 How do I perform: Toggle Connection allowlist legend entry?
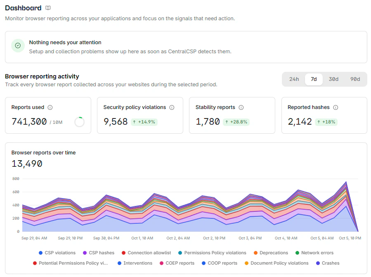(146, 253)
